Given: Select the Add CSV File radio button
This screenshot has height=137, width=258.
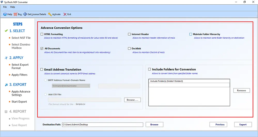Looking at the screenshot, I should click(45, 94).
